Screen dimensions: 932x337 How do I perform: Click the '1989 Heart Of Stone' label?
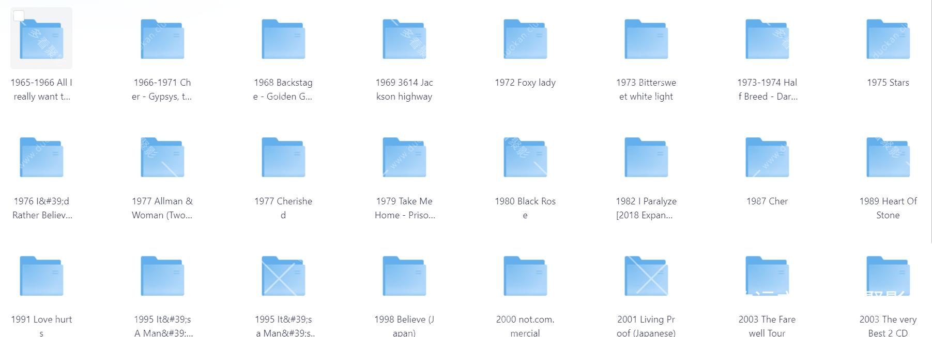(888, 208)
